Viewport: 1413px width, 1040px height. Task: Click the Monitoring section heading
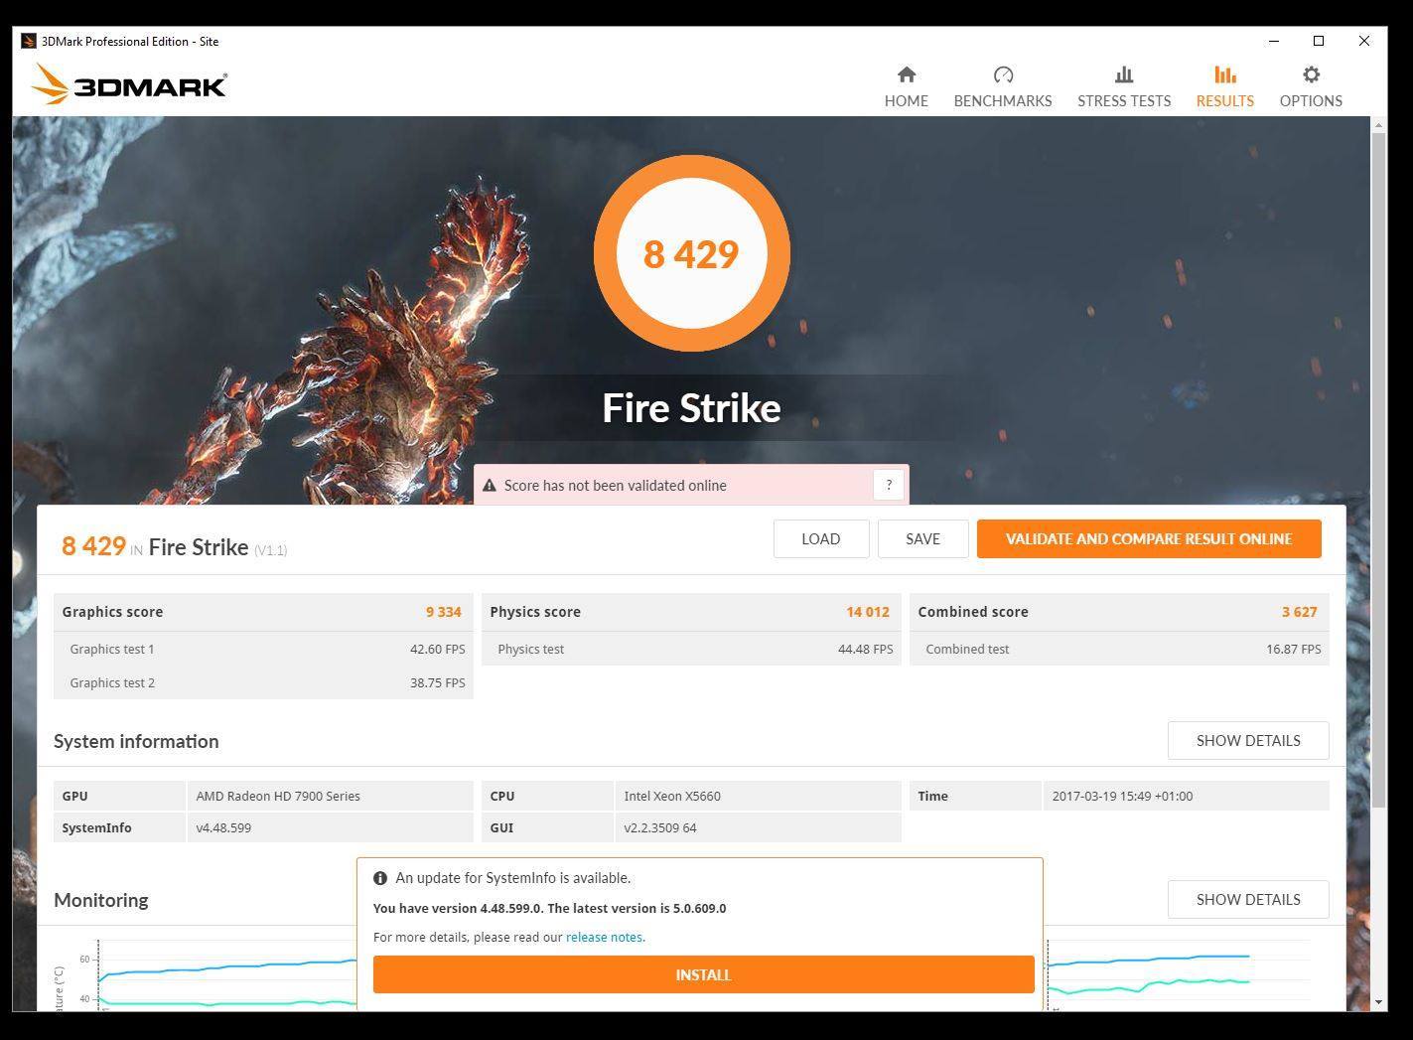click(x=101, y=900)
